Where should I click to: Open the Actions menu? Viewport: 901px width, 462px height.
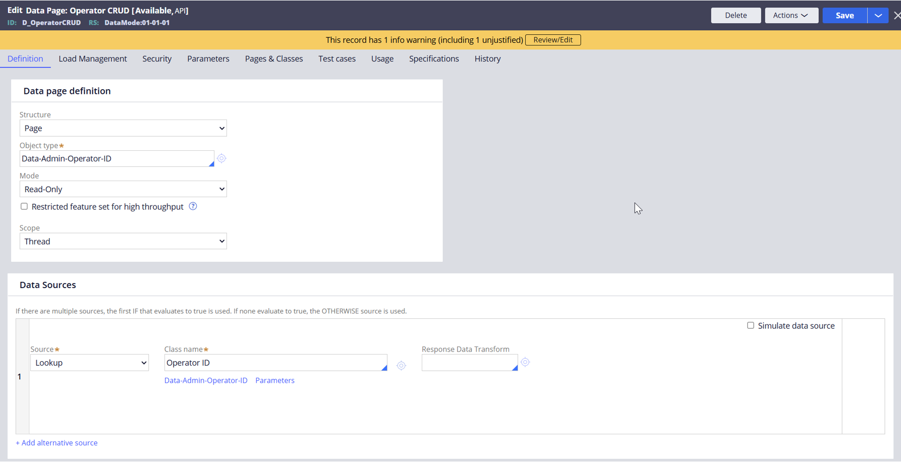[x=791, y=15]
